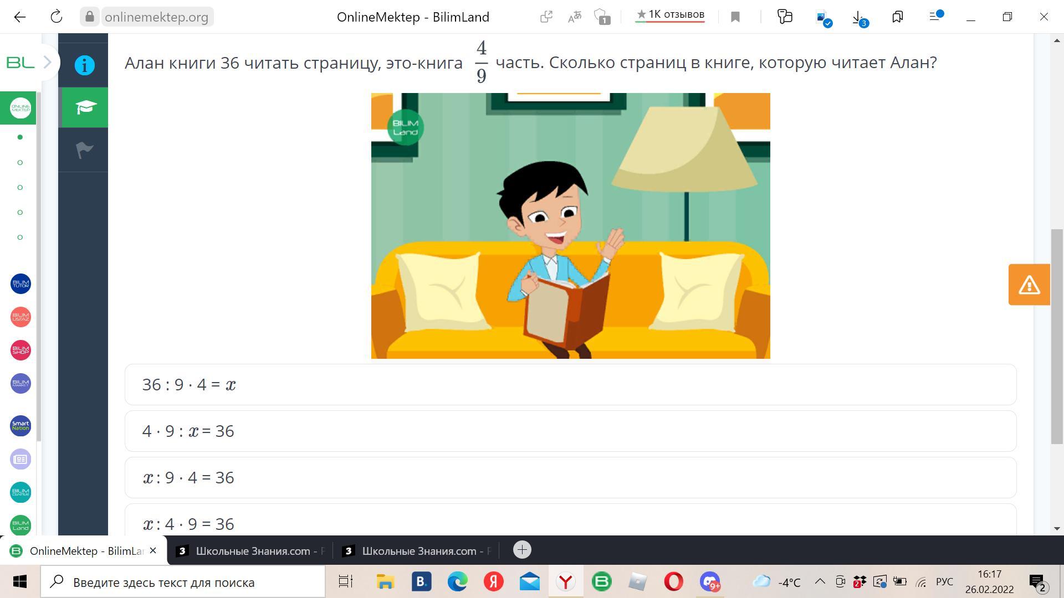Viewport: 1064px width, 598px height.
Task: Click the flag icon in the dark sidebar
Action: click(x=84, y=149)
